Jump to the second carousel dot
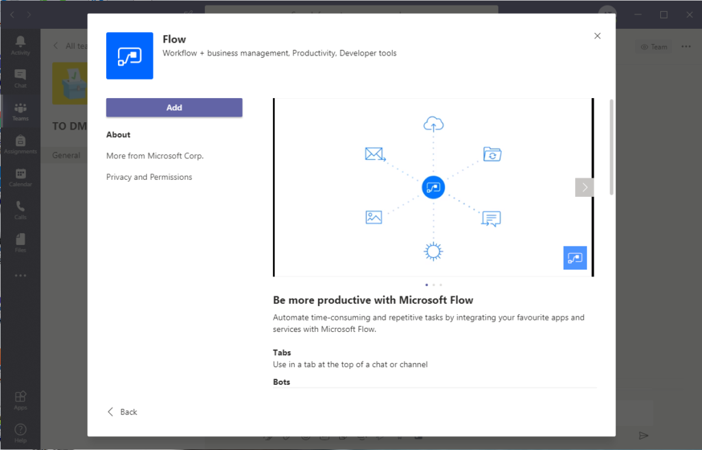This screenshot has width=702, height=450. click(433, 284)
